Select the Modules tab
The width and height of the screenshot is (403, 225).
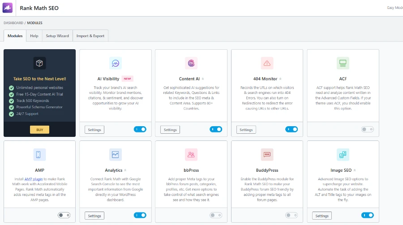tap(15, 36)
